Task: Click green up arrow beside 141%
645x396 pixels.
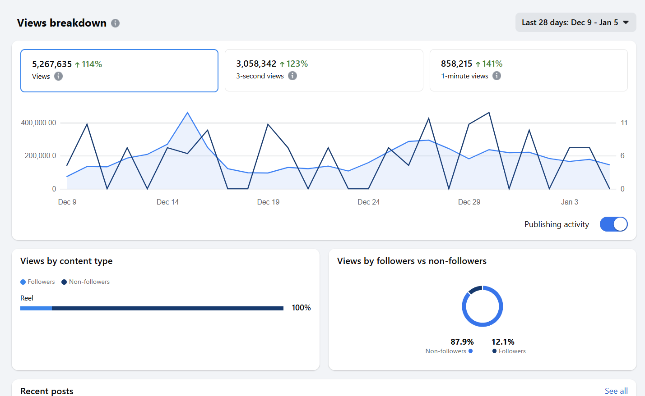Action: (x=478, y=64)
